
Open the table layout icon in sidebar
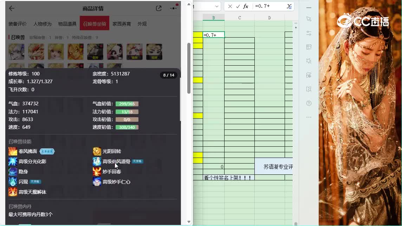[x=309, y=47]
